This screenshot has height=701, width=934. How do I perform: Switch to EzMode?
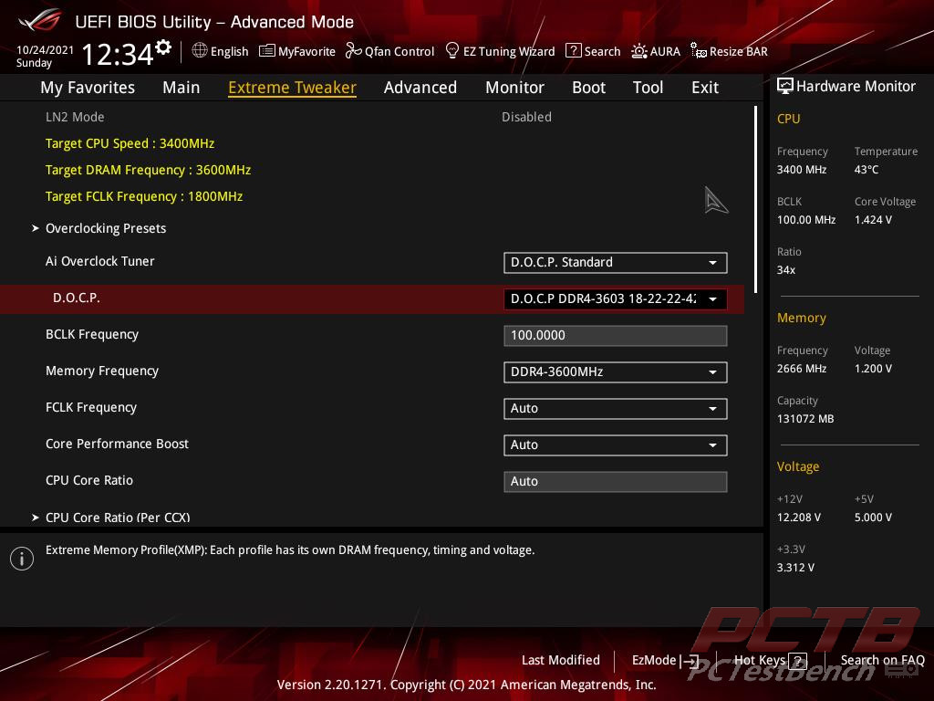click(665, 661)
